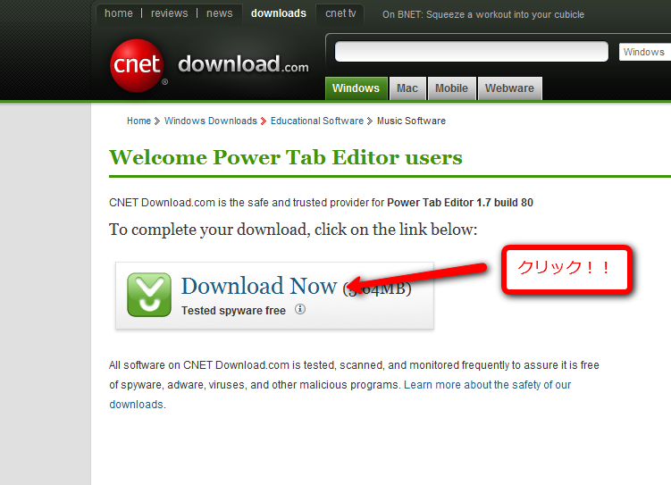Open the spyware free info icon
Image resolution: width=671 pixels, height=485 pixels.
(x=300, y=309)
